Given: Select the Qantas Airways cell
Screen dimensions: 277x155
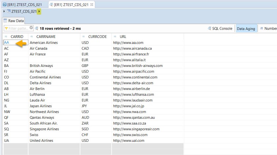Looking at the screenshot, I should point(54,117).
